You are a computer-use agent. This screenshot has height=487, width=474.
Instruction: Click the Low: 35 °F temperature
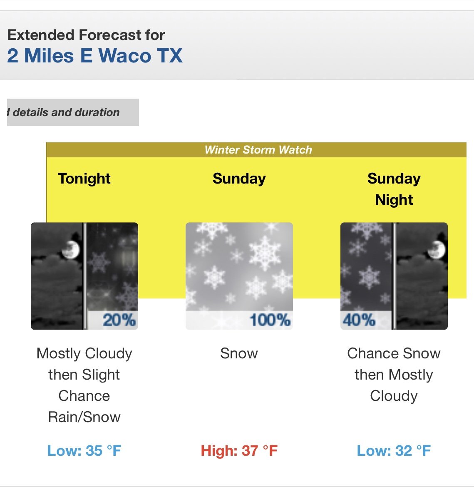(x=84, y=451)
